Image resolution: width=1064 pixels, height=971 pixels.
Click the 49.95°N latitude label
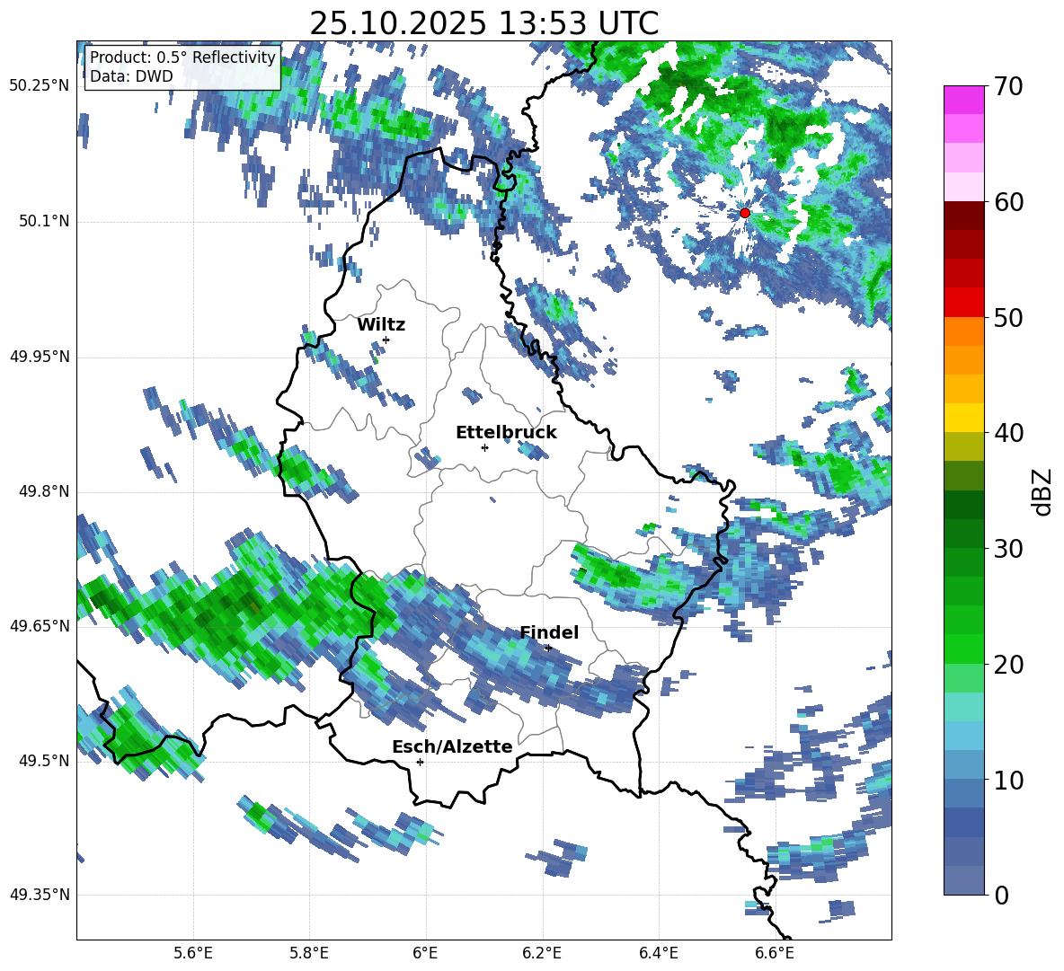(40, 358)
